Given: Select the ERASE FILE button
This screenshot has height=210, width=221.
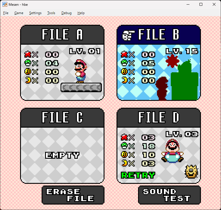Looking at the screenshot, I should coord(73,195).
